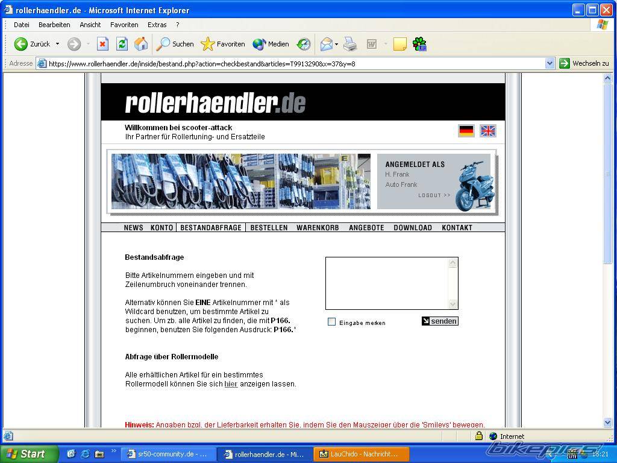Open the KONTAKT navigation tab
This screenshot has width=617, height=463.
click(457, 227)
